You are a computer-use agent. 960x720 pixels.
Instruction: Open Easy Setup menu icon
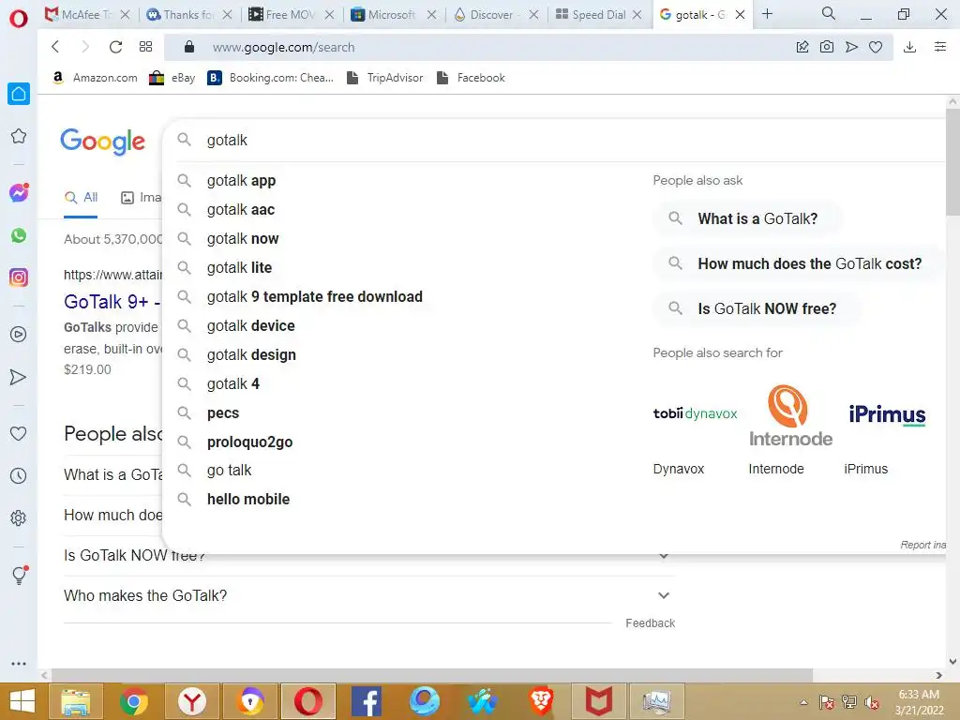[x=940, y=47]
